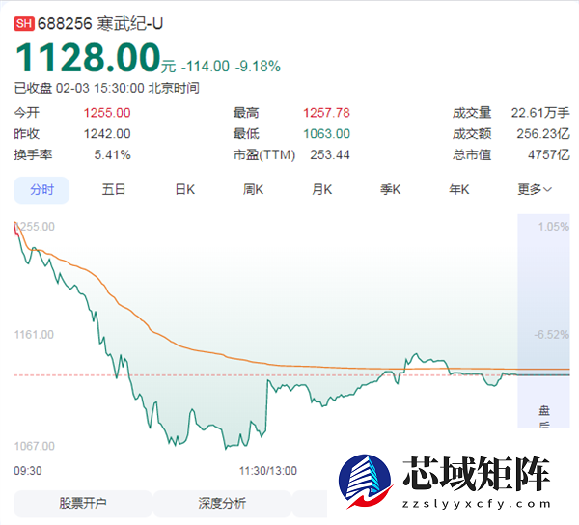Switch to 周K chart view
The height and width of the screenshot is (525, 579).
point(253,190)
